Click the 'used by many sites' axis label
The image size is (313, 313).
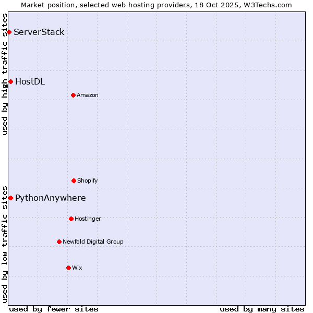click(x=262, y=309)
